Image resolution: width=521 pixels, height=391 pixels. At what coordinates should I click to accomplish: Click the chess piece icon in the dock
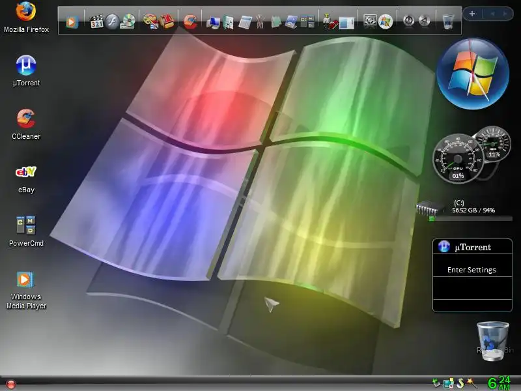pyautogui.click(x=330, y=22)
